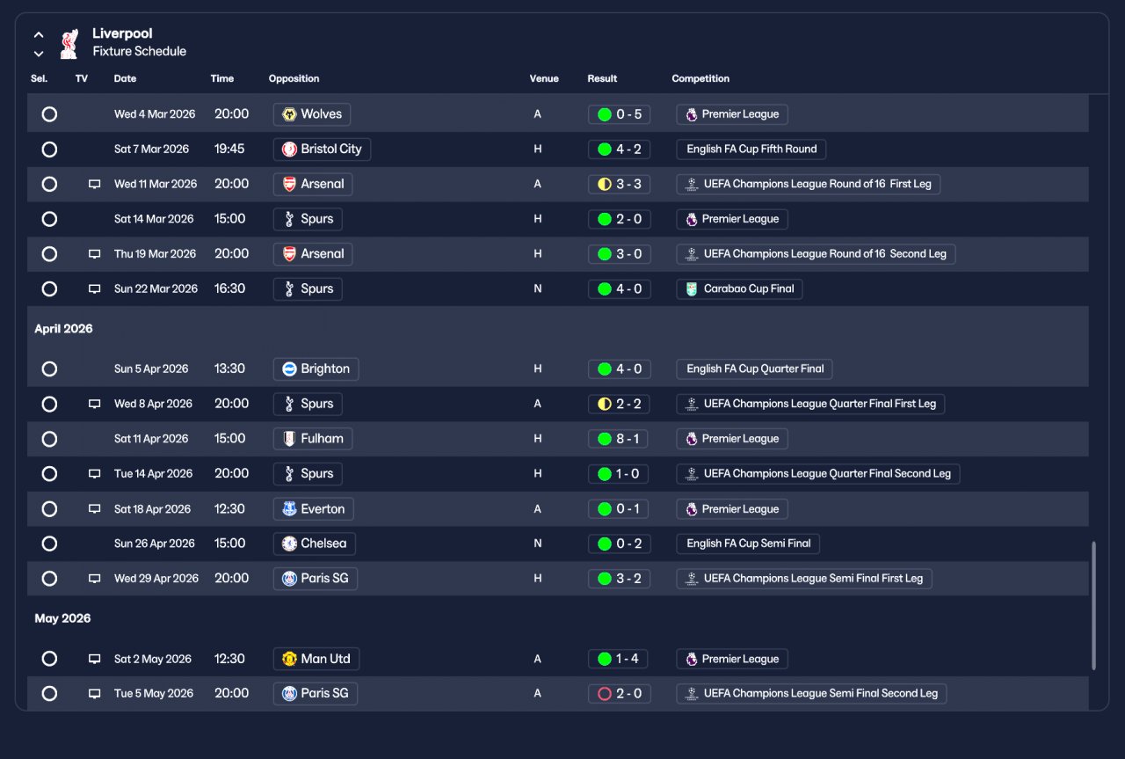
Task: Select the Sat 2 May Man Utd fixture circle
Action: click(49, 660)
